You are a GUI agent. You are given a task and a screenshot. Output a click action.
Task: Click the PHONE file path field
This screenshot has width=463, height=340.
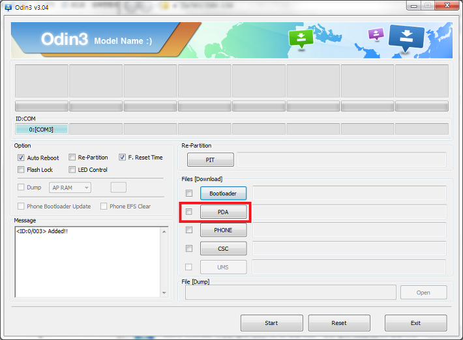tap(350, 230)
